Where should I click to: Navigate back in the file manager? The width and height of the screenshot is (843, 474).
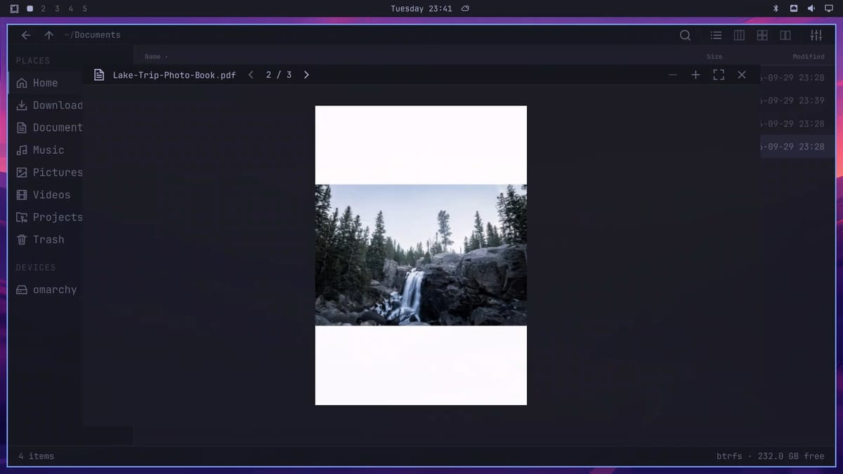[26, 35]
